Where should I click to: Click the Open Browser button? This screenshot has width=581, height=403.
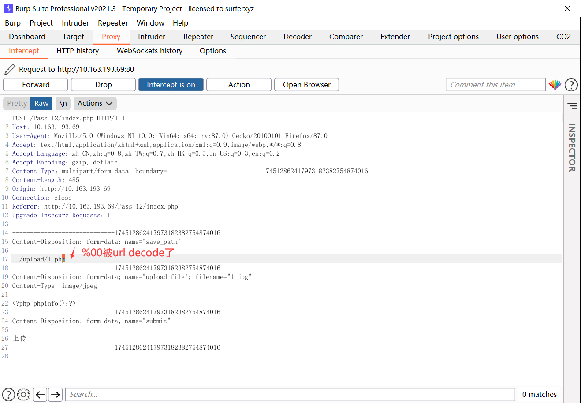[307, 85]
